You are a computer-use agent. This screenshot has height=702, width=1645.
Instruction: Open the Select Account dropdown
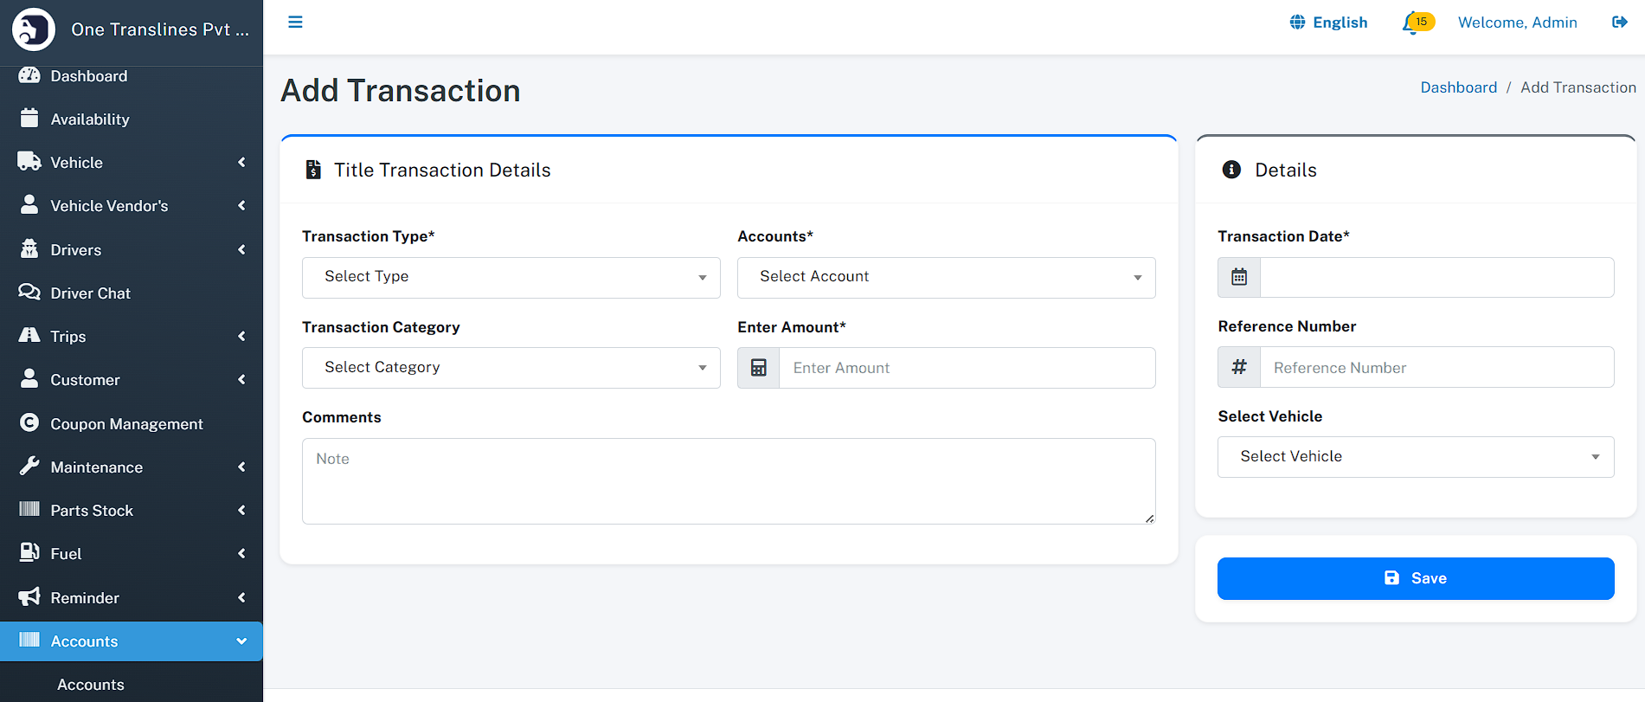coord(946,277)
